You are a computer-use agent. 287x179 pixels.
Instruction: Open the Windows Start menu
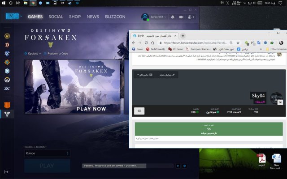(4, 3)
